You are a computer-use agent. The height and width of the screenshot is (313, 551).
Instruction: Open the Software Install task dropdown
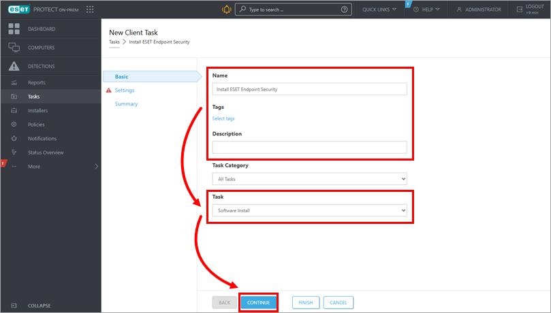tap(309, 211)
